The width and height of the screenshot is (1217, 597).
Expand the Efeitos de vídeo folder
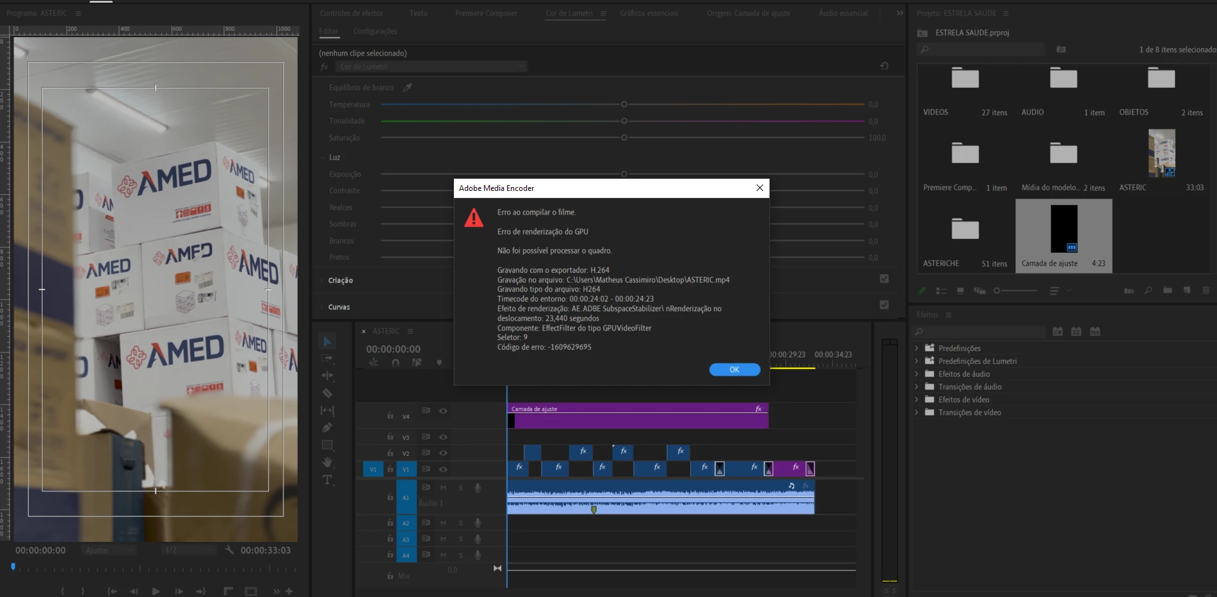click(x=917, y=400)
